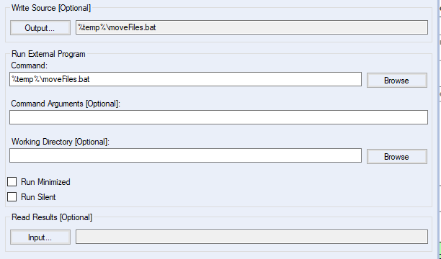This screenshot has width=441, height=259.
Task: Click the Working Directory [Optional] label
Action: click(x=61, y=142)
